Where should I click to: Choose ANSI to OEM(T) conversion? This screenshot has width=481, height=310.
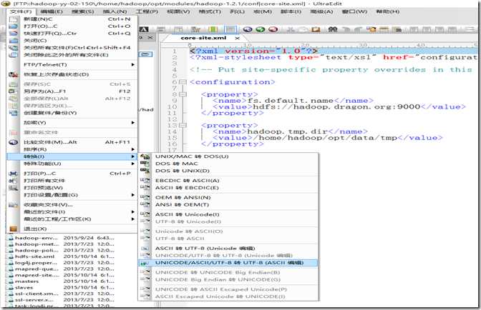(x=228, y=205)
